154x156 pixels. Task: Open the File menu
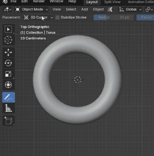coord(14,2)
